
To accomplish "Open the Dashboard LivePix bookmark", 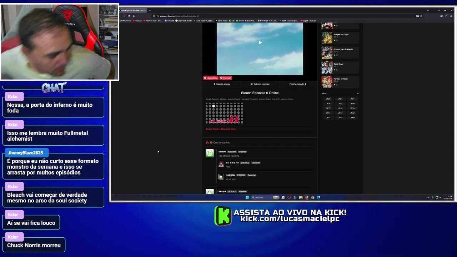I will click(x=184, y=21).
